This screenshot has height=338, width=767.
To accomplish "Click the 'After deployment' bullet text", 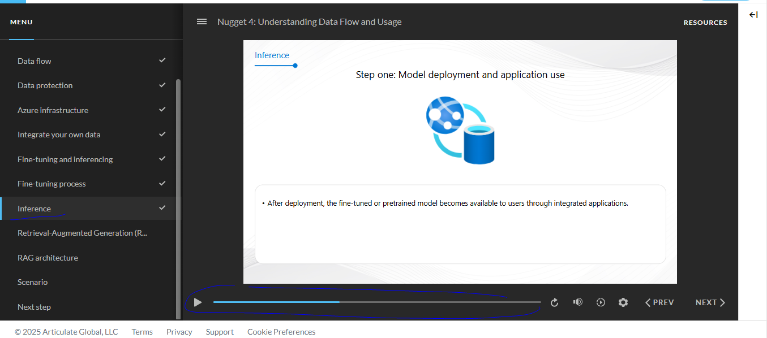I will point(448,203).
